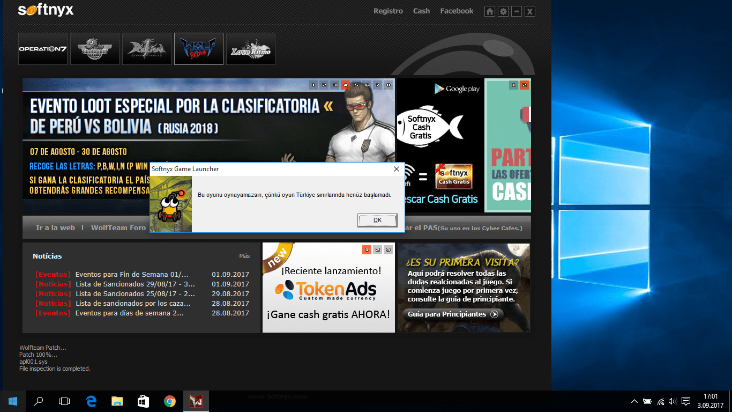
Task: Select the Rakion game icon
Action: [147, 49]
